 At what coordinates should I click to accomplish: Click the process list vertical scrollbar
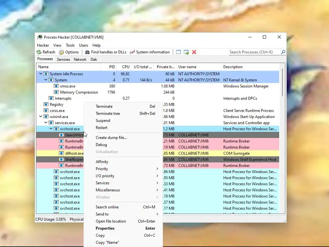click(282, 82)
